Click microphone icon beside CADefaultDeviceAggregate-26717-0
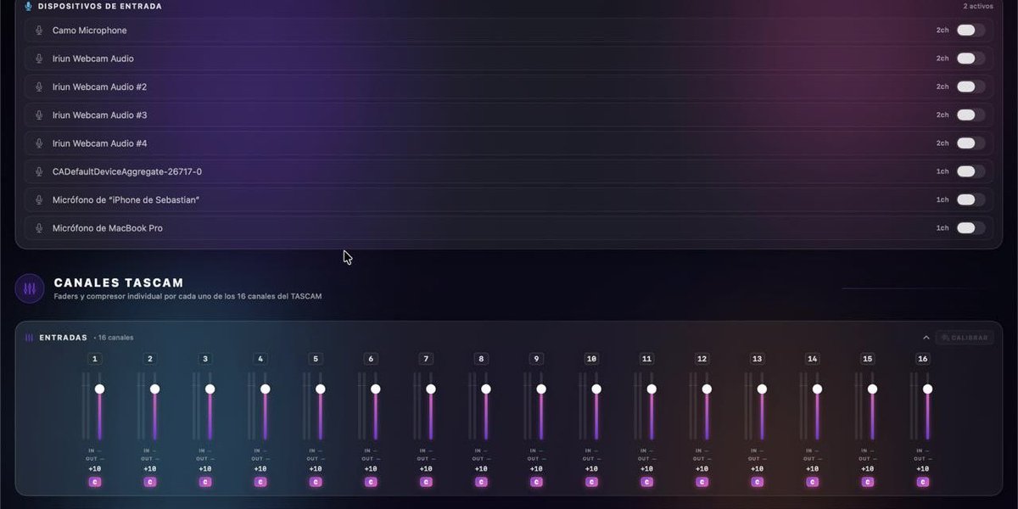The image size is (1018, 509). click(x=39, y=171)
